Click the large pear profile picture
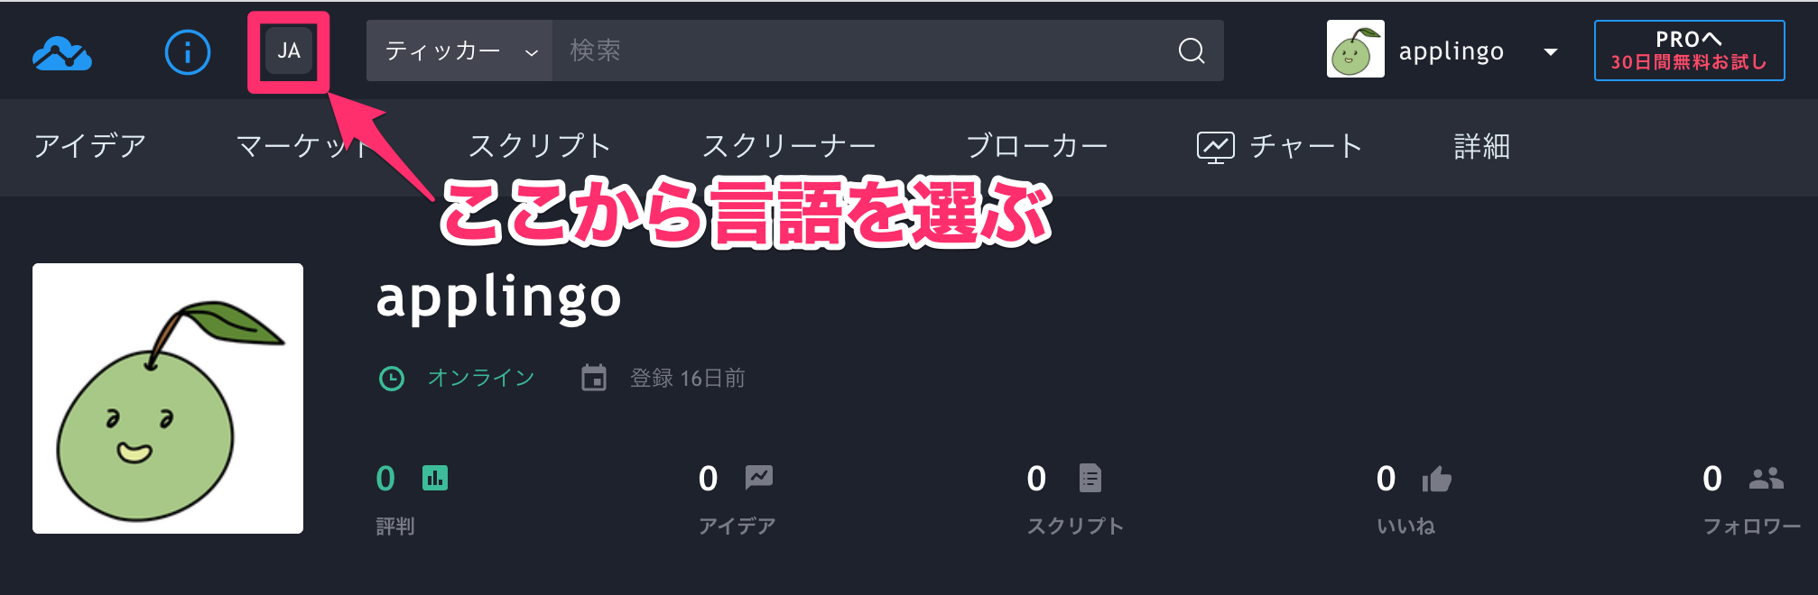Viewport: 1818px width, 595px height. [x=168, y=398]
